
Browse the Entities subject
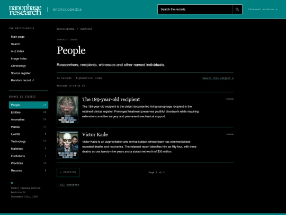pyautogui.click(x=29, y=112)
